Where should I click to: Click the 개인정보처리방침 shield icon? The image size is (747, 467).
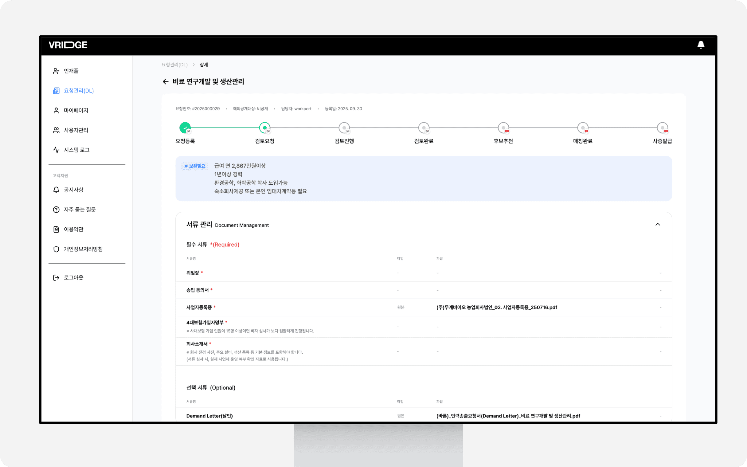coord(56,249)
